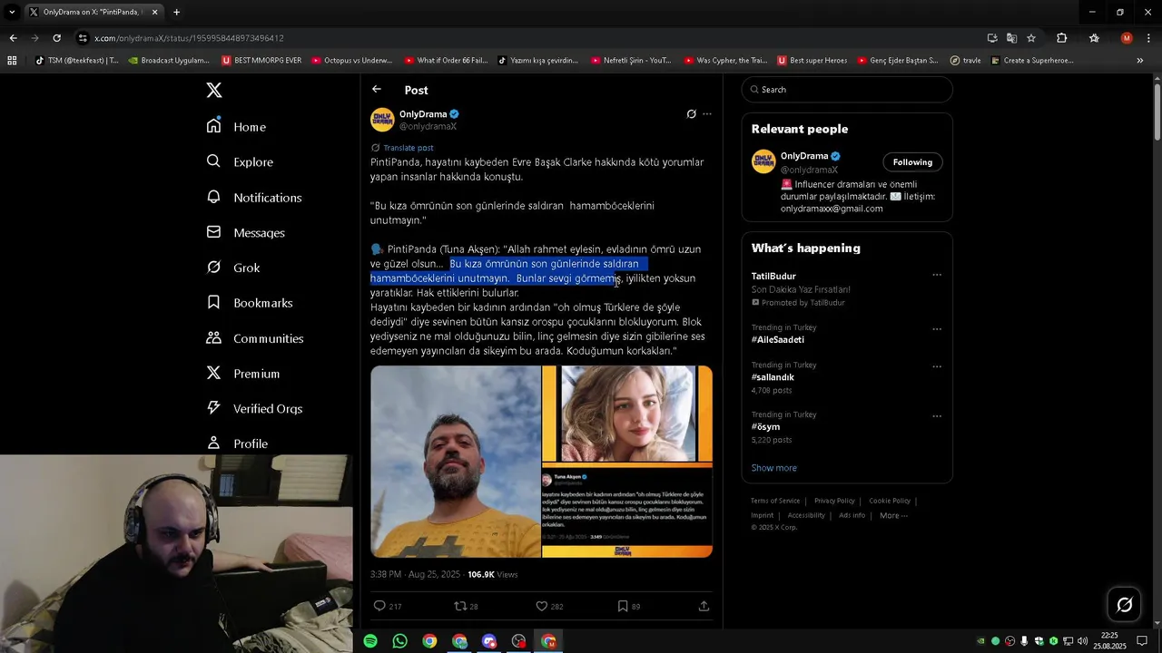Expand the More footer menu
Viewport: 1162px width, 653px height.
click(x=893, y=515)
